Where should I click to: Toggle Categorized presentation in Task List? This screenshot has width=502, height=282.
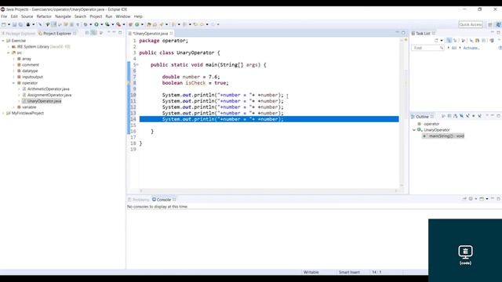click(449, 41)
